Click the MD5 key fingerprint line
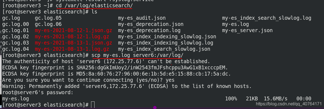This screenshot has width=324, height=109. click(x=116, y=74)
